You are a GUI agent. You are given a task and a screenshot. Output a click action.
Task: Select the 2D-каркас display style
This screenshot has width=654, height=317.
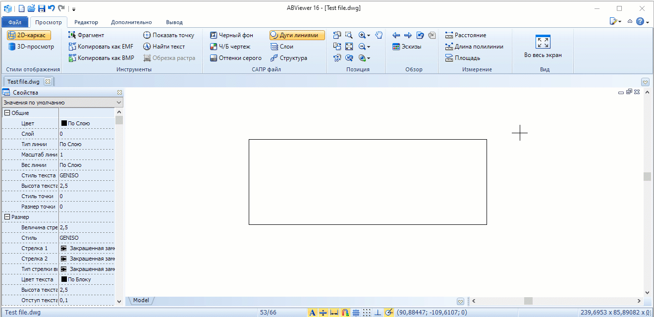coord(29,35)
